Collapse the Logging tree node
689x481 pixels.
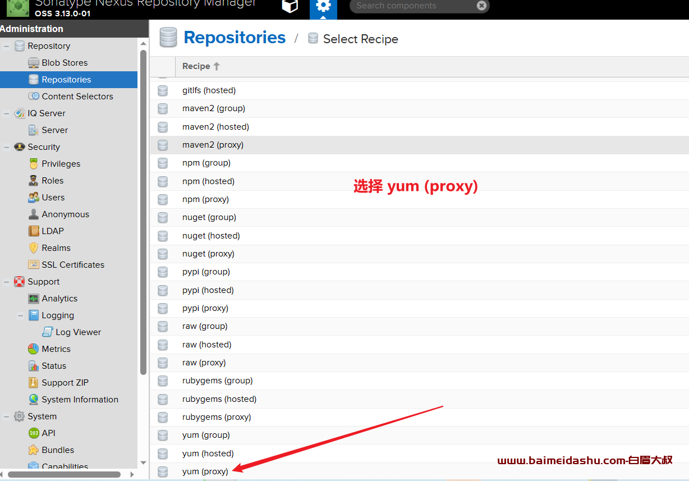pos(21,315)
